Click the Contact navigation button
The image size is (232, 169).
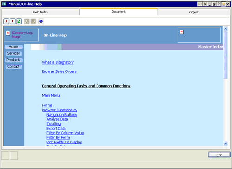coord(13,67)
